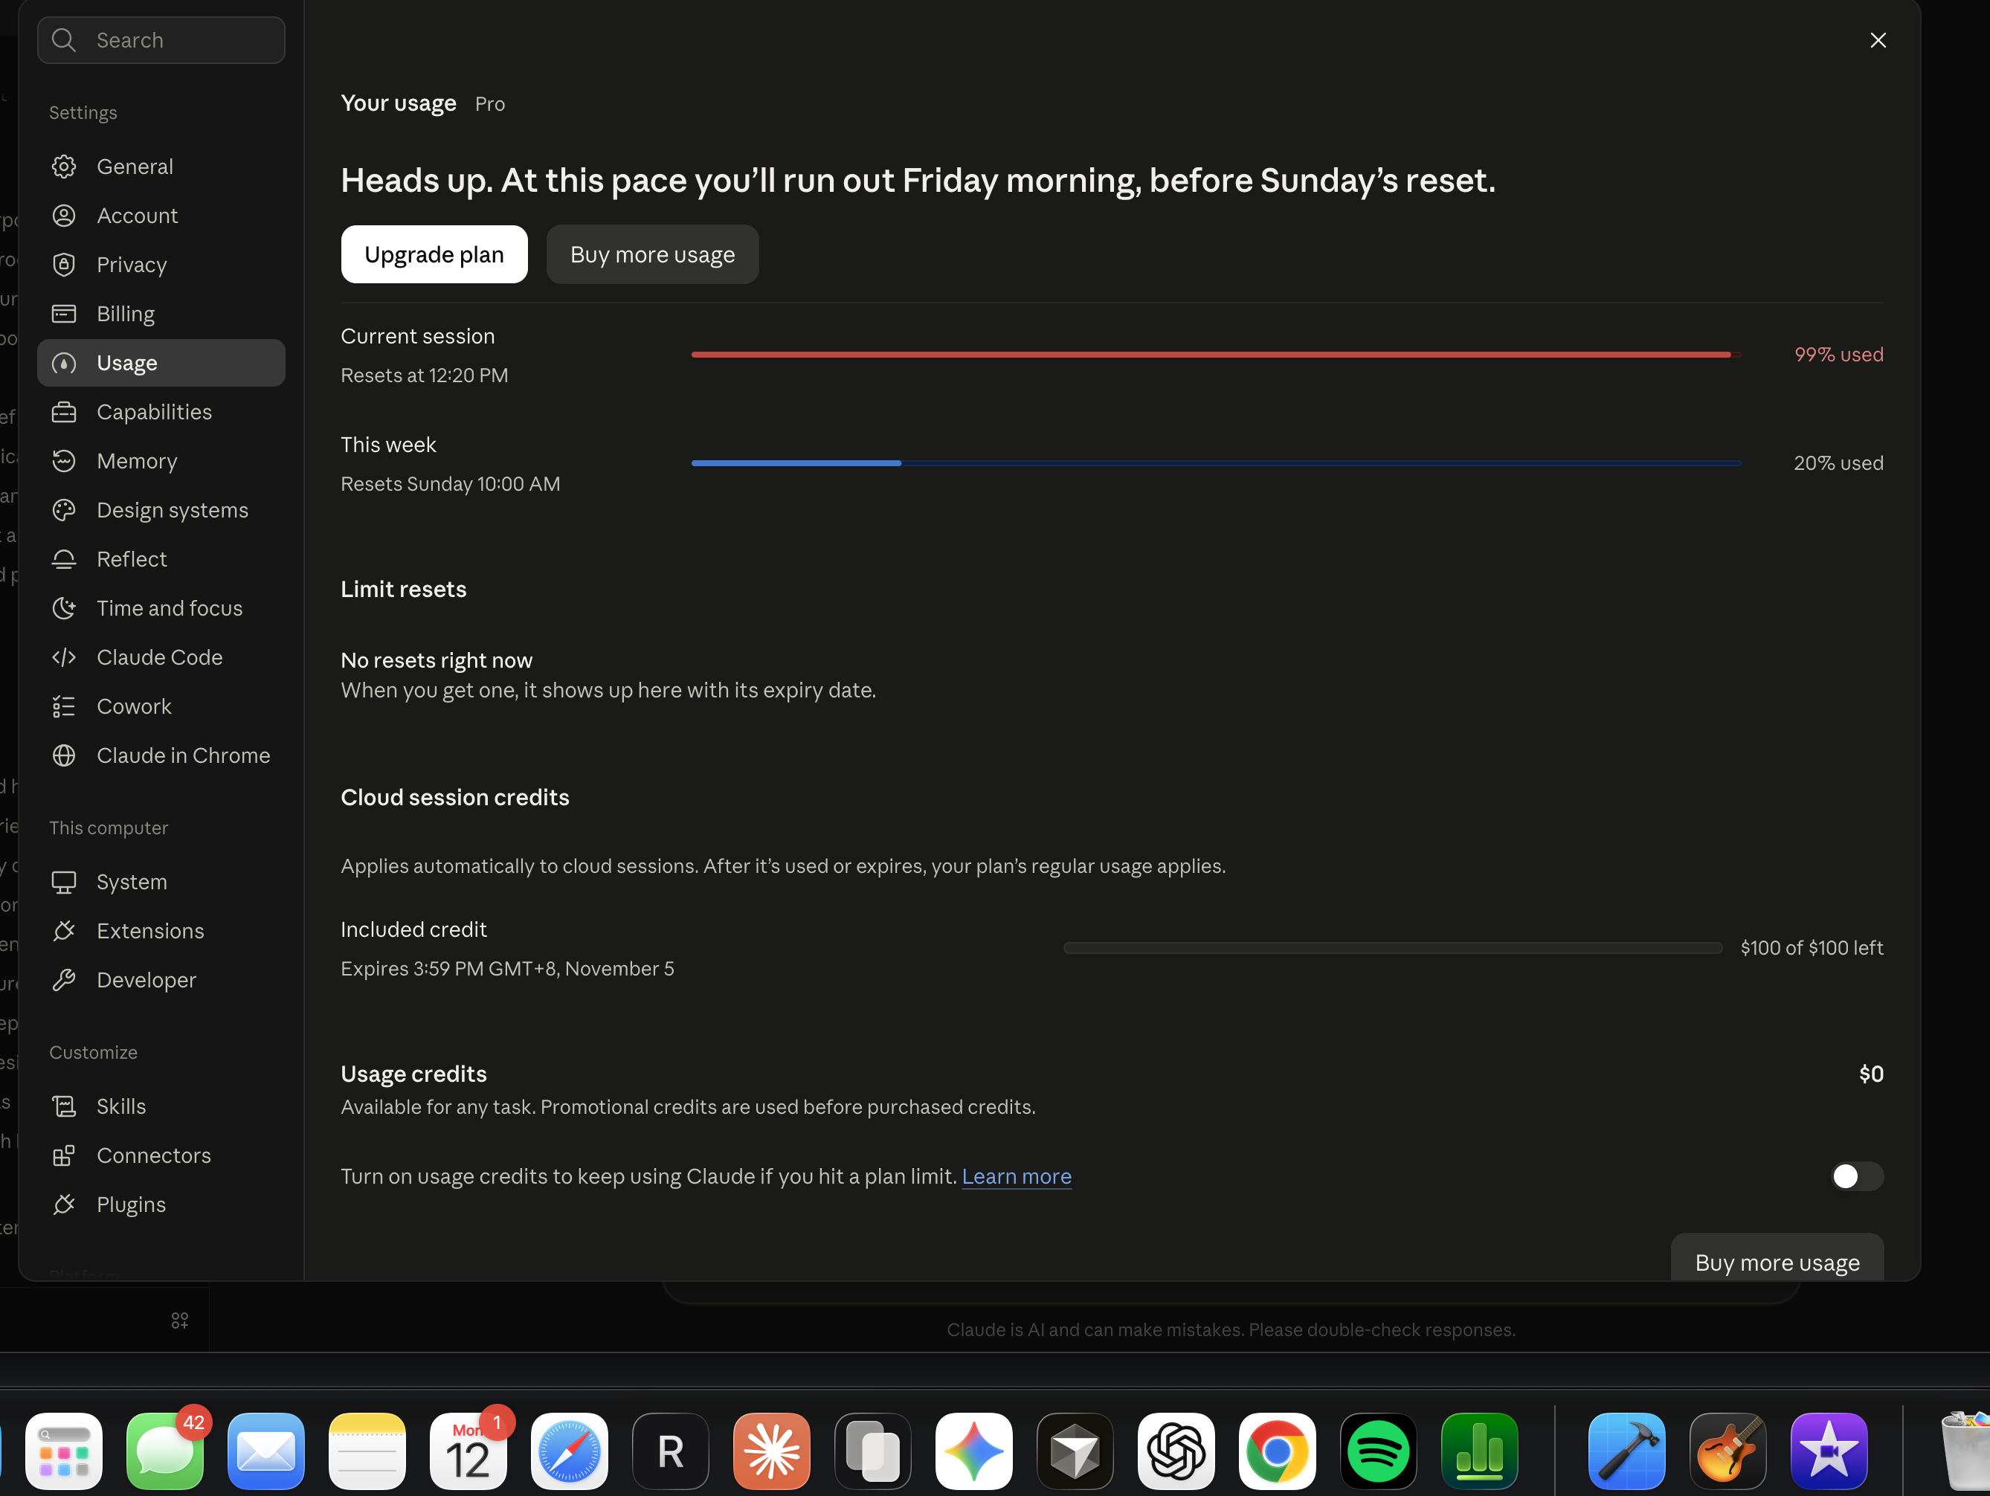Select the Usage menu item
The image size is (1990, 1496).
[x=161, y=363]
